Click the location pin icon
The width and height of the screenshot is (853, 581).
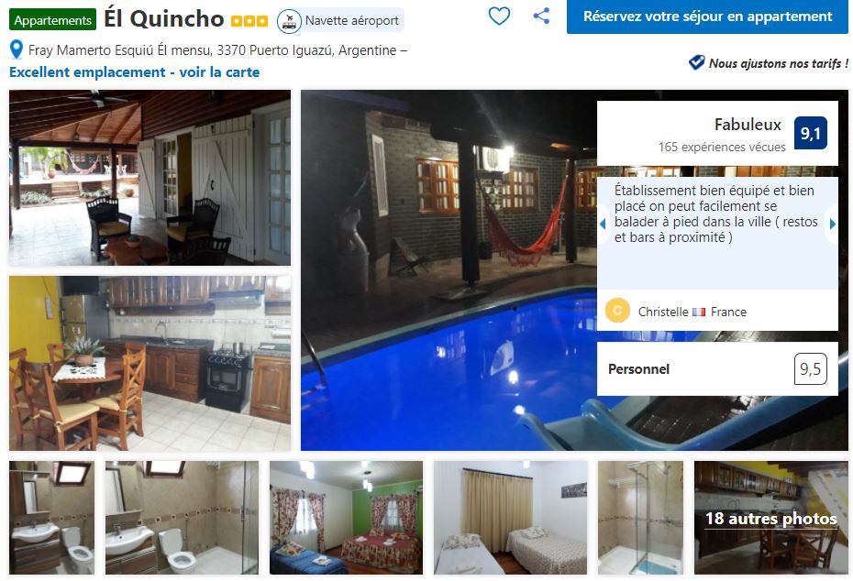tap(17, 50)
